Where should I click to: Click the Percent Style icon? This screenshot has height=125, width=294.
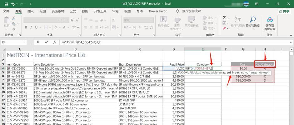click(134, 27)
